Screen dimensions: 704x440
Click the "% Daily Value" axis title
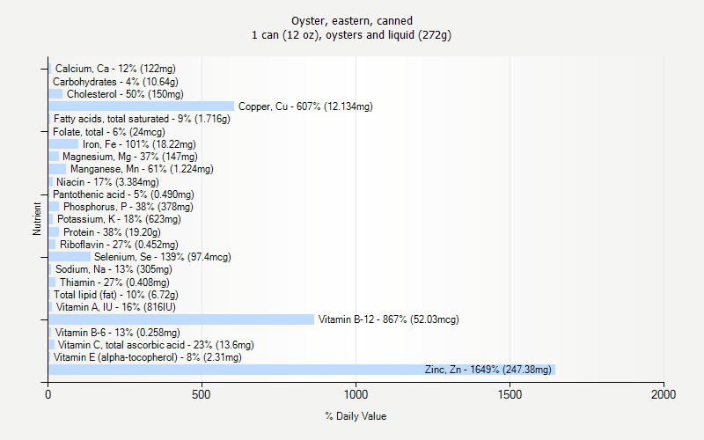[356, 416]
